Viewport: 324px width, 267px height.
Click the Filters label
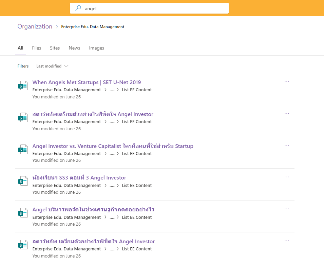pos(23,66)
